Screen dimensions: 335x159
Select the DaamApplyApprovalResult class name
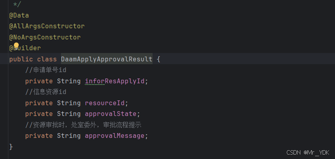pos(107,59)
